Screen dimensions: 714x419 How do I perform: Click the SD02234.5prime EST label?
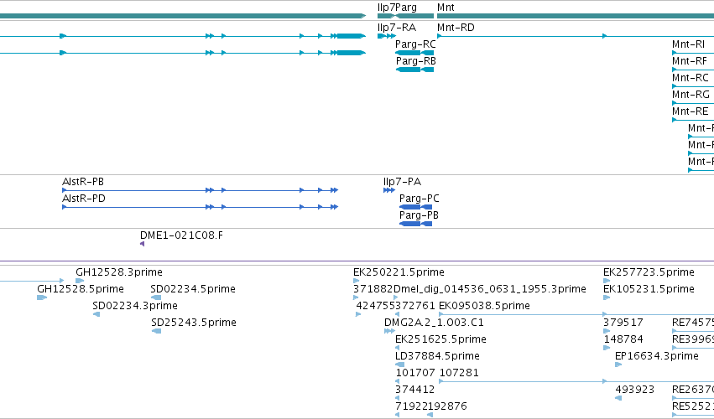coord(193,289)
